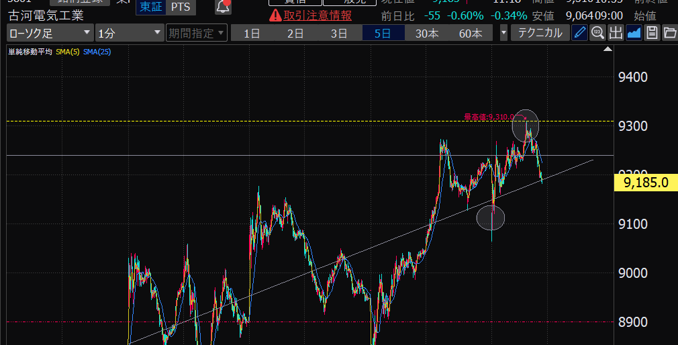Screen dimensions: 678x345
Task: Select the 1日 period tab
Action: [252, 33]
